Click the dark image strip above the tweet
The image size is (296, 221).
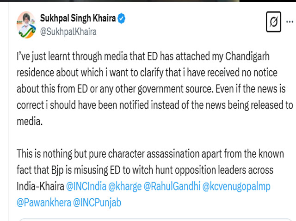148,2
